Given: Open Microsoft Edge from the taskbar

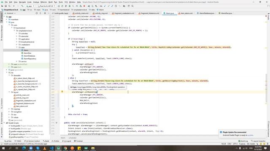Looking at the screenshot, I should click(24, 148).
